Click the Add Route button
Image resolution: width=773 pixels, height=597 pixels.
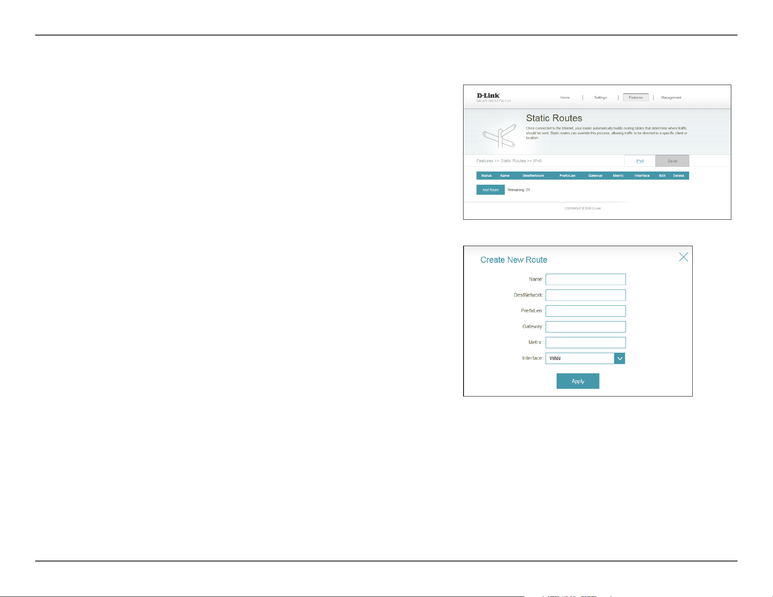490,189
